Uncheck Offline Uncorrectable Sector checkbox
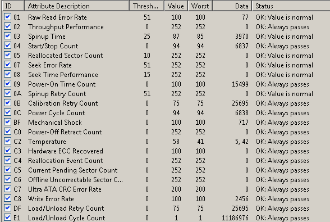The image size is (330, 222). click(8, 179)
